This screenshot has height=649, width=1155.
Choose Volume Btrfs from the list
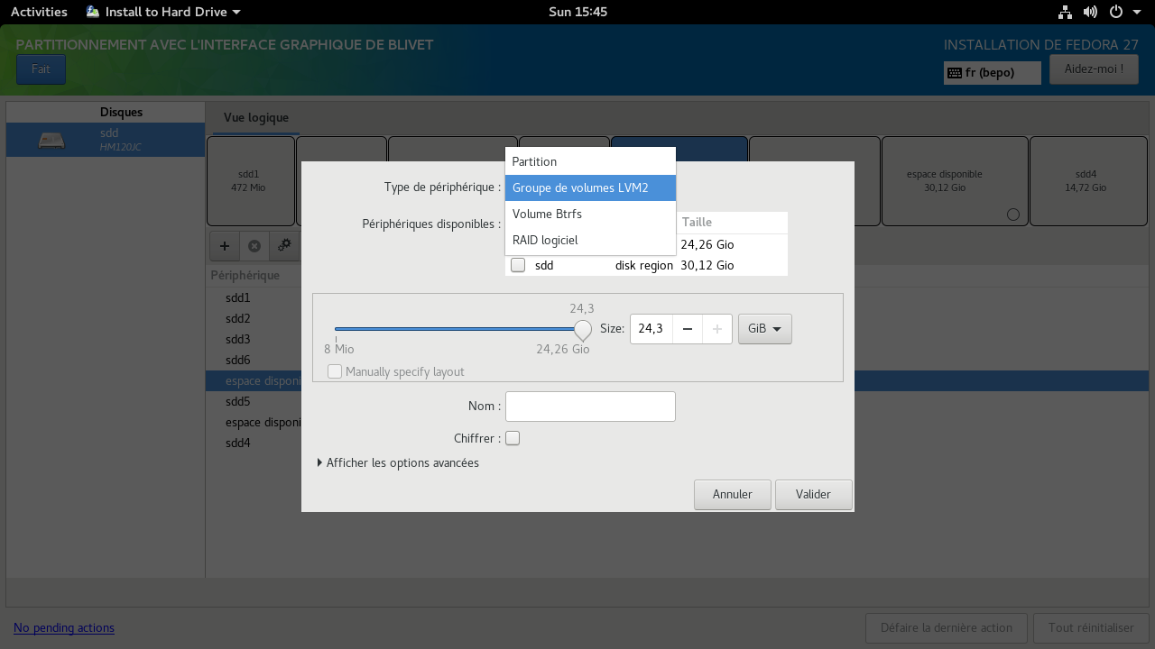click(x=590, y=214)
